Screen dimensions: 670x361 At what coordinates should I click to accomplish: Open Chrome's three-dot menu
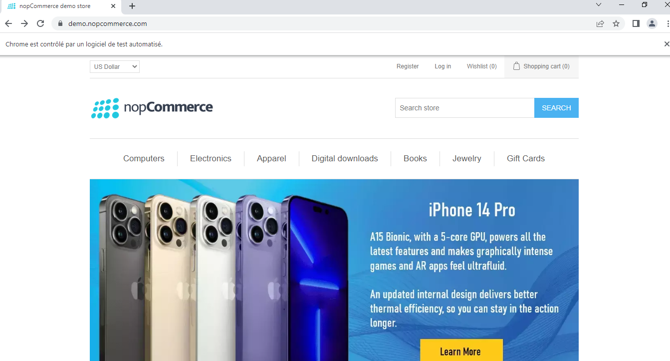pyautogui.click(x=668, y=23)
